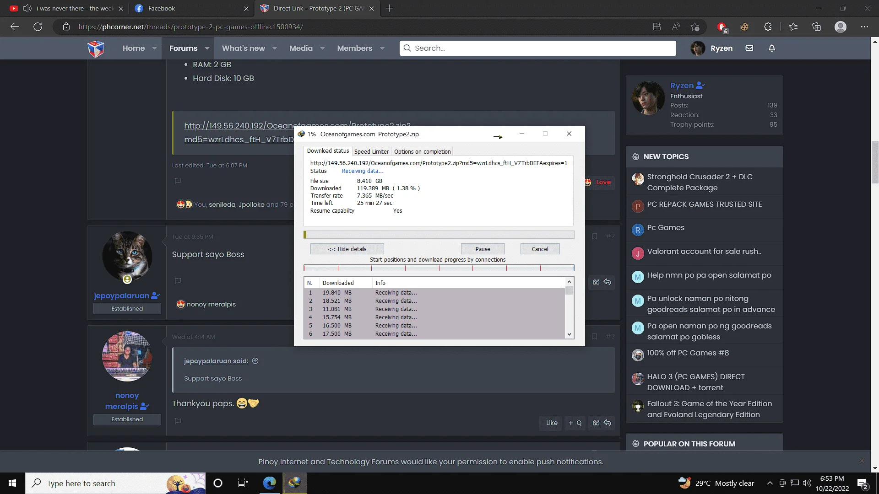Viewport: 879px width, 494px height.
Task: Reply to jepoypalaruan's post arrow icon
Action: point(607,282)
